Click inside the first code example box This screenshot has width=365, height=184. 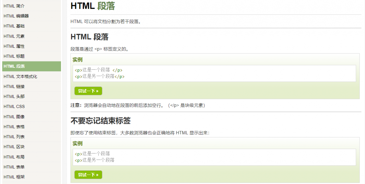click(214, 73)
